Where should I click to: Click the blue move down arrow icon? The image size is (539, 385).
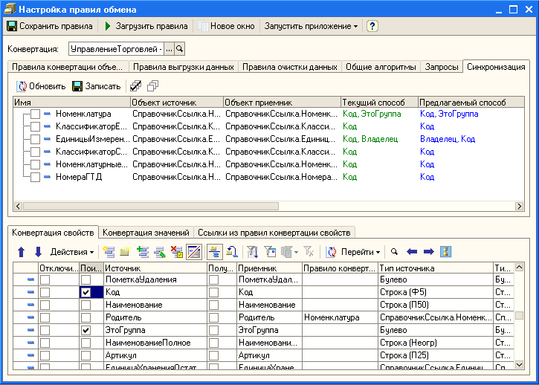(x=38, y=252)
